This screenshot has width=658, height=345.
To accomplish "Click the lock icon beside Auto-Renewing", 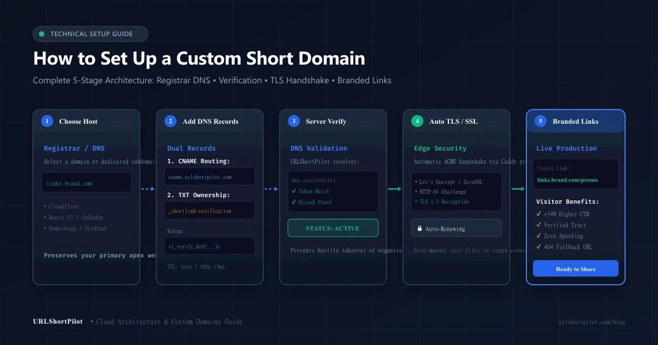I will click(419, 228).
